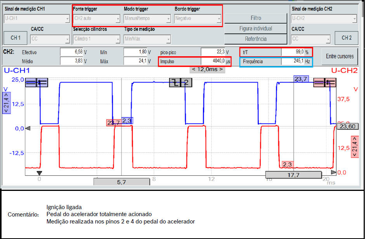Image resolution: width=366 pixels, height=239 pixels.
Task: Open the Selecção cilindros dropdown
Action: point(96,39)
